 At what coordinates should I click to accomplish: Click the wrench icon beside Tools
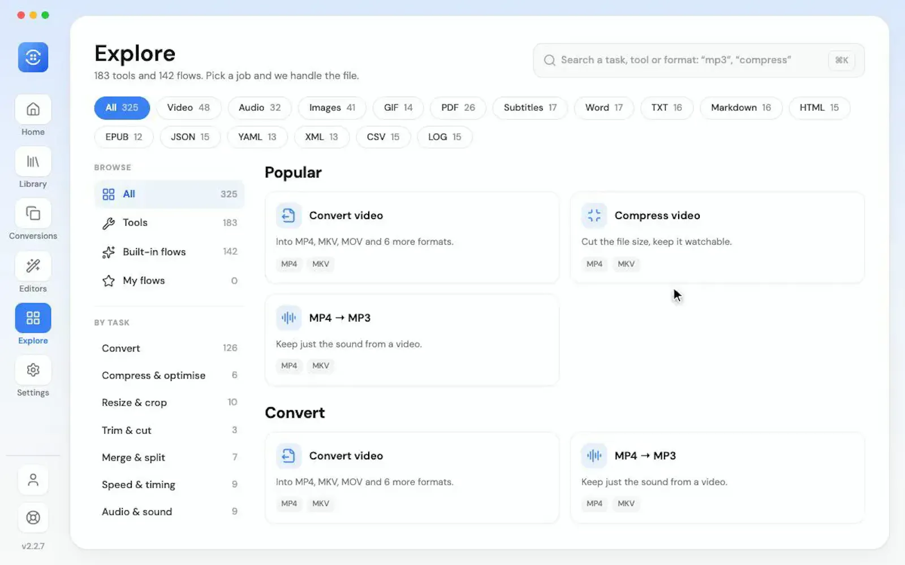(x=109, y=223)
